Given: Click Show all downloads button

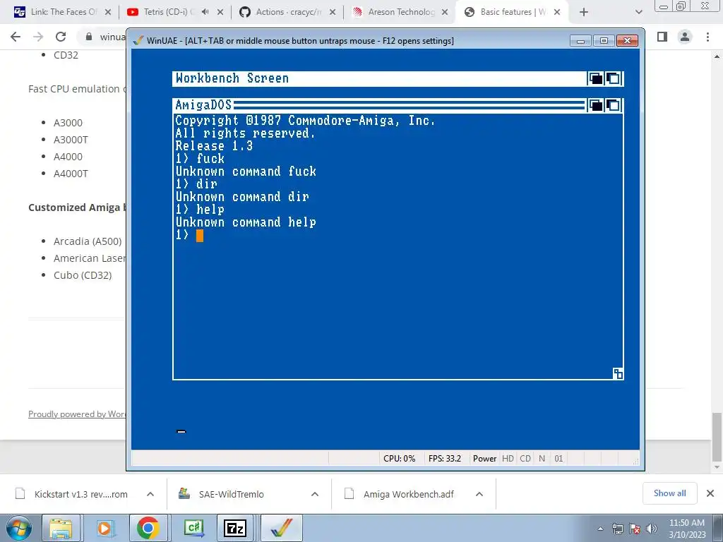Looking at the screenshot, I should tap(669, 493).
